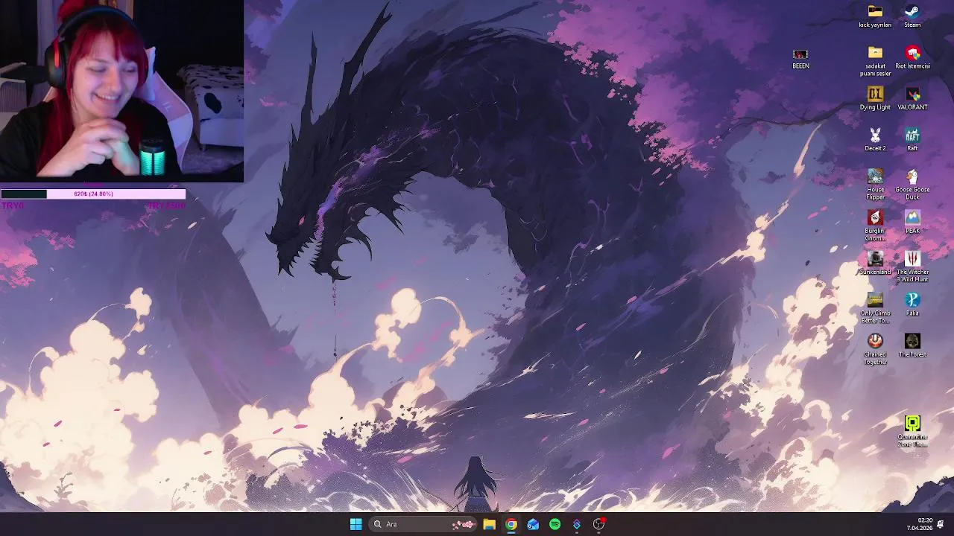Select the Raft game icon
Viewport: 954px width, 536px height.
pyautogui.click(x=912, y=139)
